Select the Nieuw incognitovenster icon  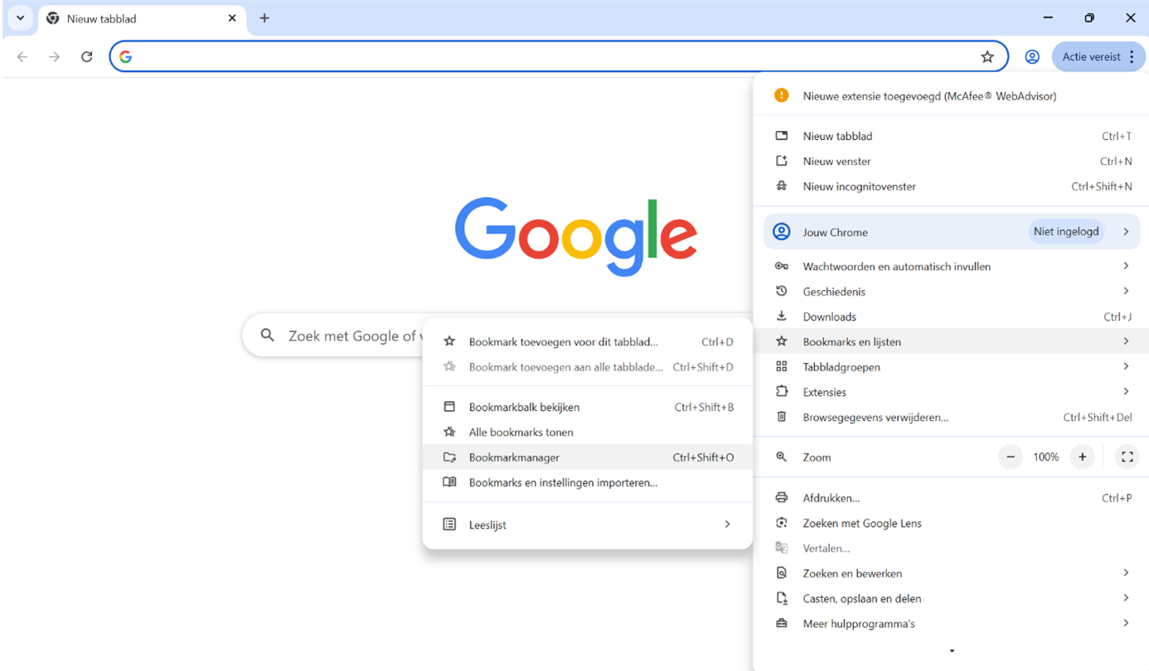[781, 186]
